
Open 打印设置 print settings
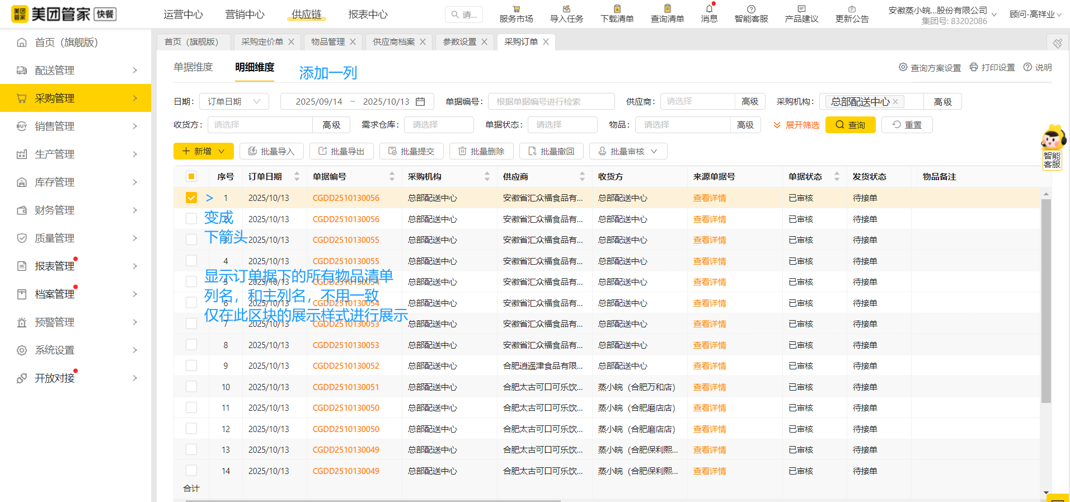pyautogui.click(x=992, y=67)
